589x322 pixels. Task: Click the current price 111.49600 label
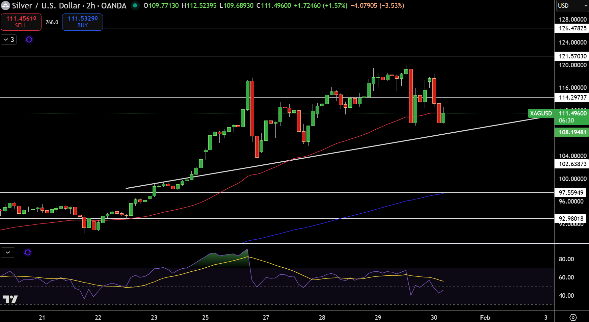(572, 113)
